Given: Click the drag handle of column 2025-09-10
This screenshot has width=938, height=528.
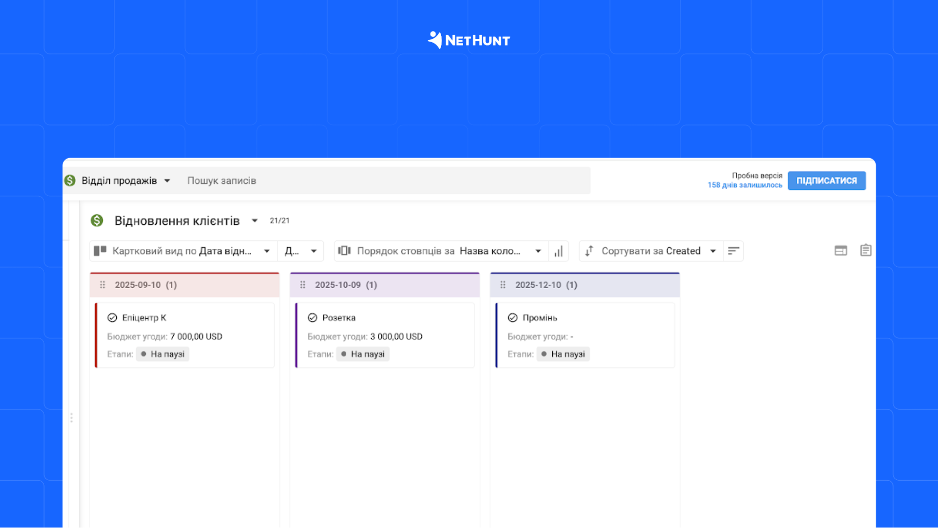Looking at the screenshot, I should click(x=102, y=285).
